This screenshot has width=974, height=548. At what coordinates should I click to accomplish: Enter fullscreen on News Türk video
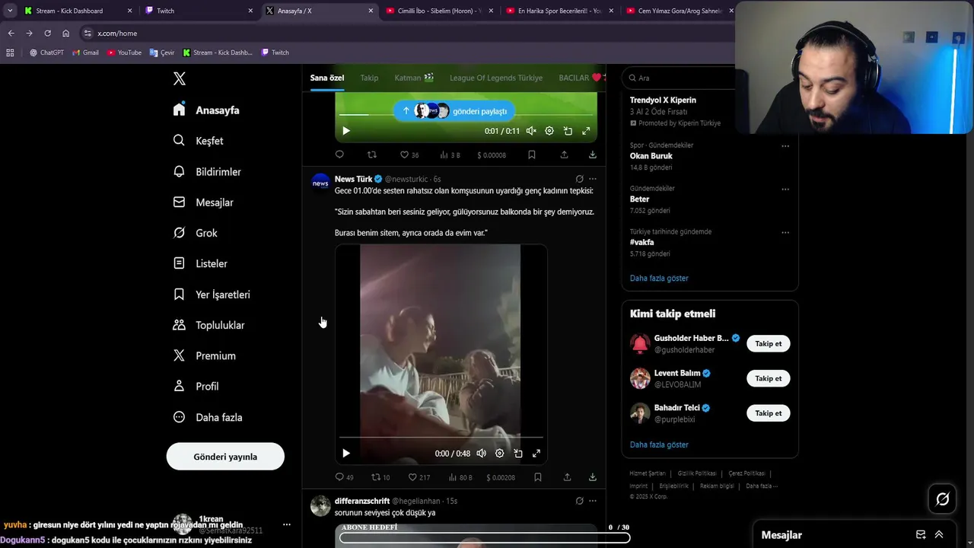[536, 453]
